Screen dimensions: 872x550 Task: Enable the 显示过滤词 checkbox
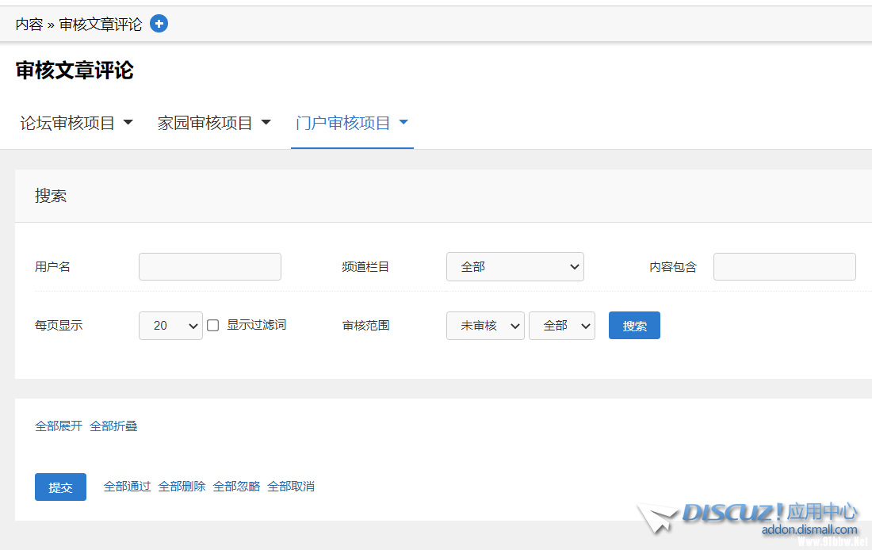point(213,326)
